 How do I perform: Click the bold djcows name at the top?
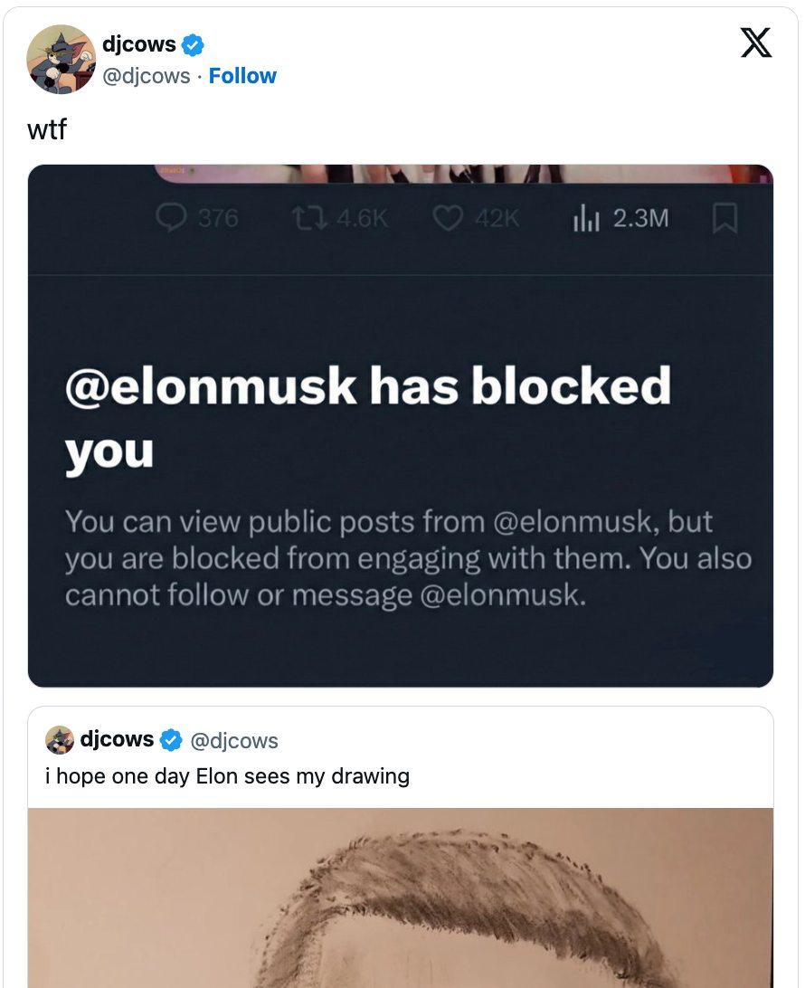coord(138,44)
